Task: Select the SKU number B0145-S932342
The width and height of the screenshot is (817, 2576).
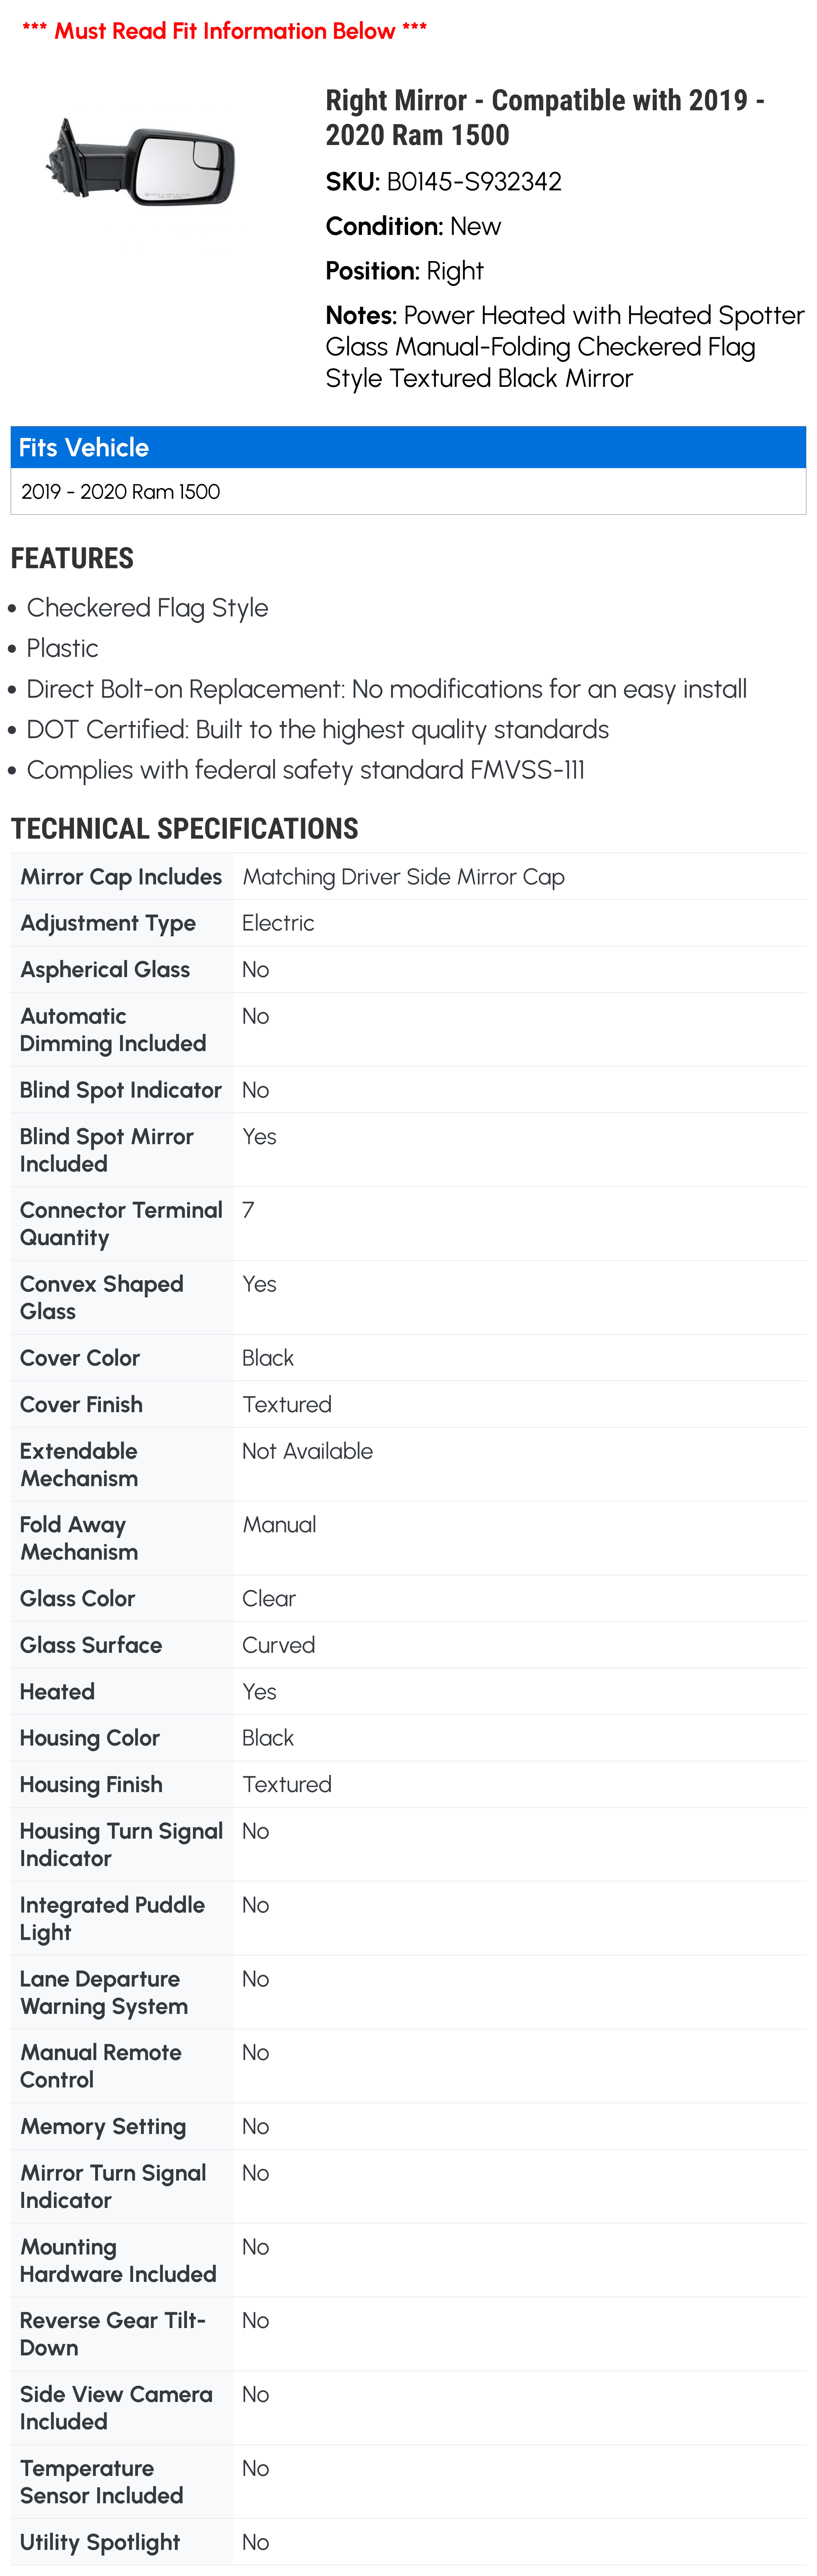Action: click(473, 182)
